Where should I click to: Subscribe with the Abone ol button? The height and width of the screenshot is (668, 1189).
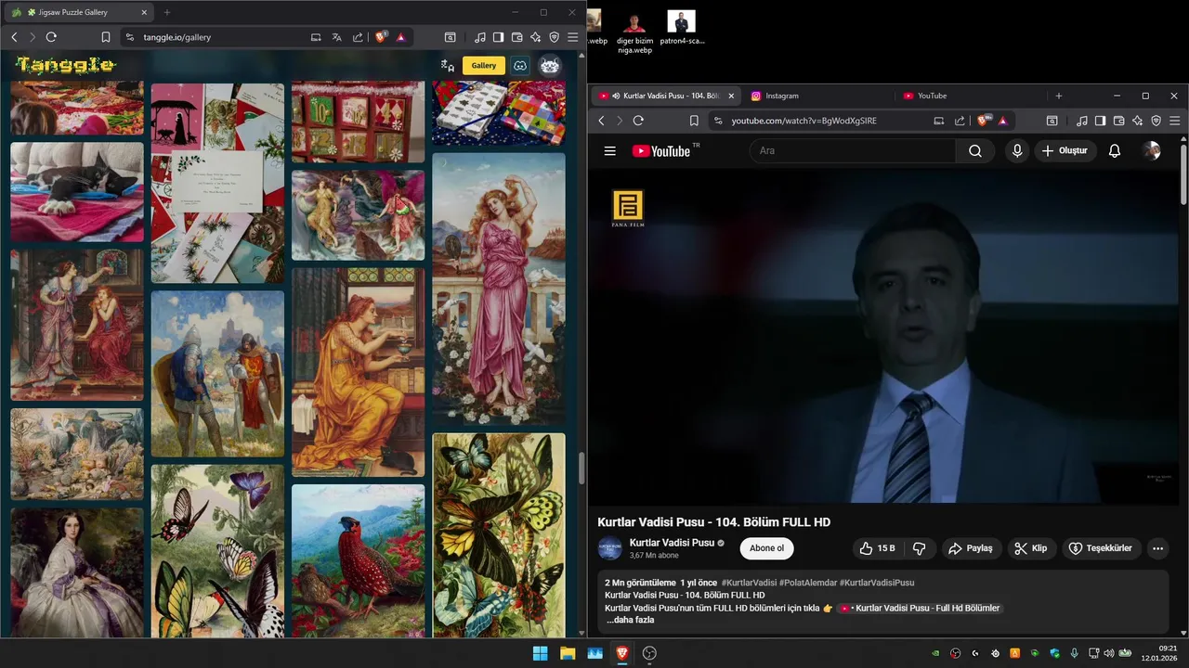pos(766,548)
